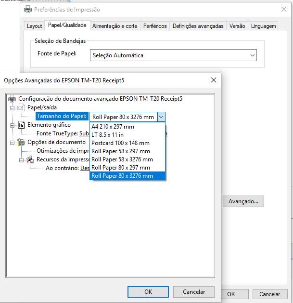Open the Tamanho do Papel dropdown arrow
Screen dimensions: 293x303
coord(161,117)
